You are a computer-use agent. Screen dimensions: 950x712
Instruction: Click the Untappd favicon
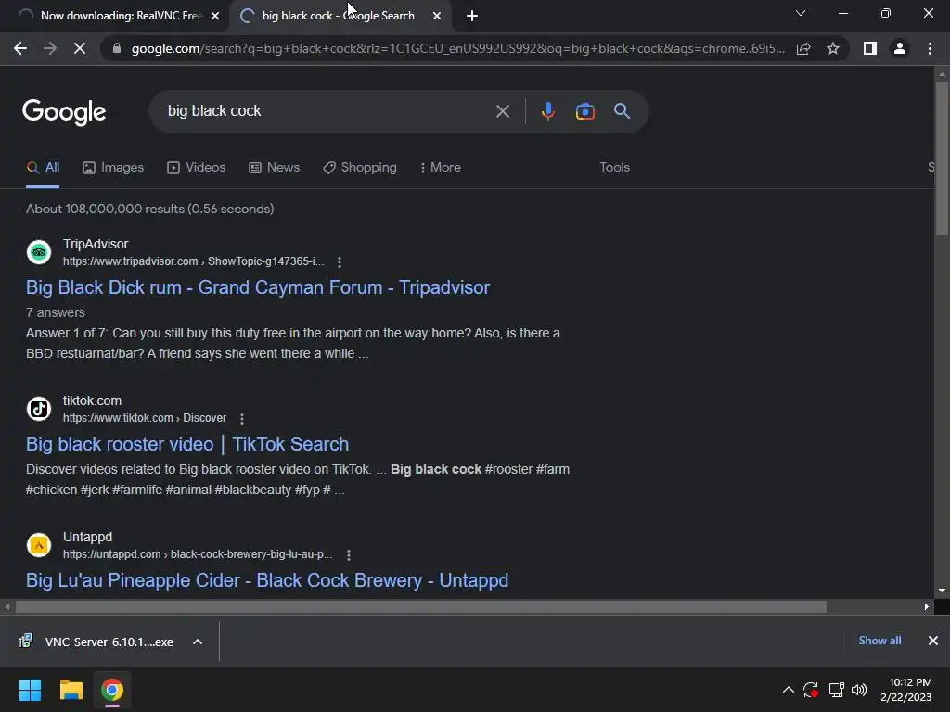coord(39,545)
